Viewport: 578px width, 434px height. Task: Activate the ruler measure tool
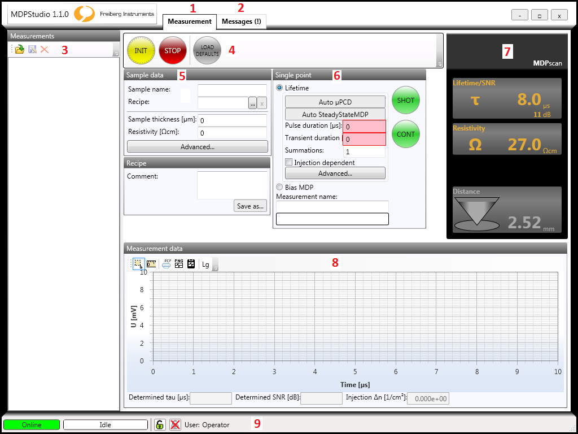click(151, 264)
